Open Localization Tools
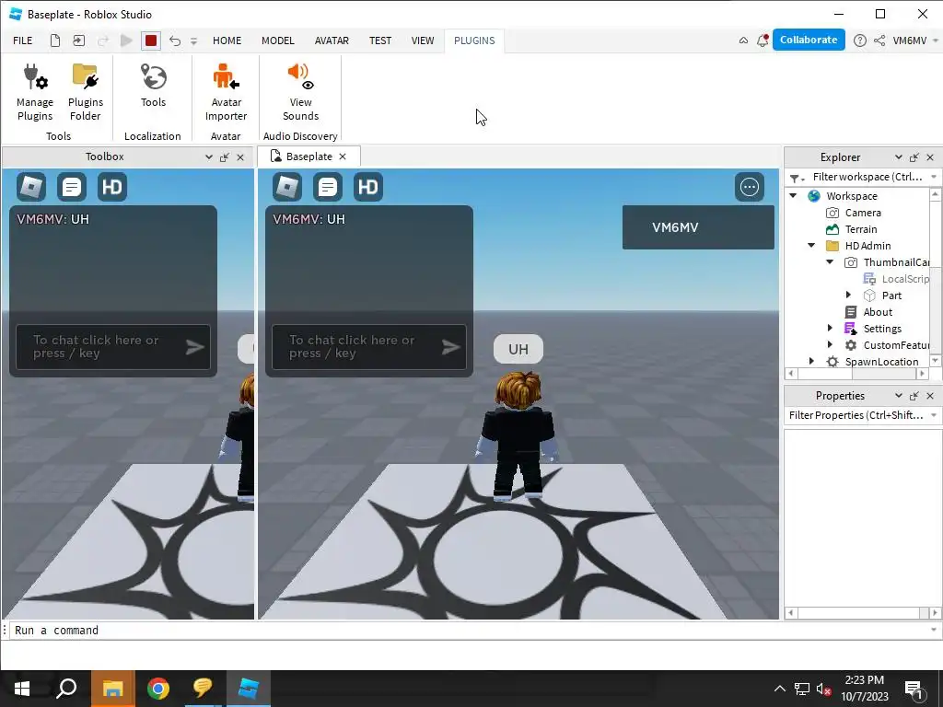This screenshot has height=707, width=943. pos(154,86)
